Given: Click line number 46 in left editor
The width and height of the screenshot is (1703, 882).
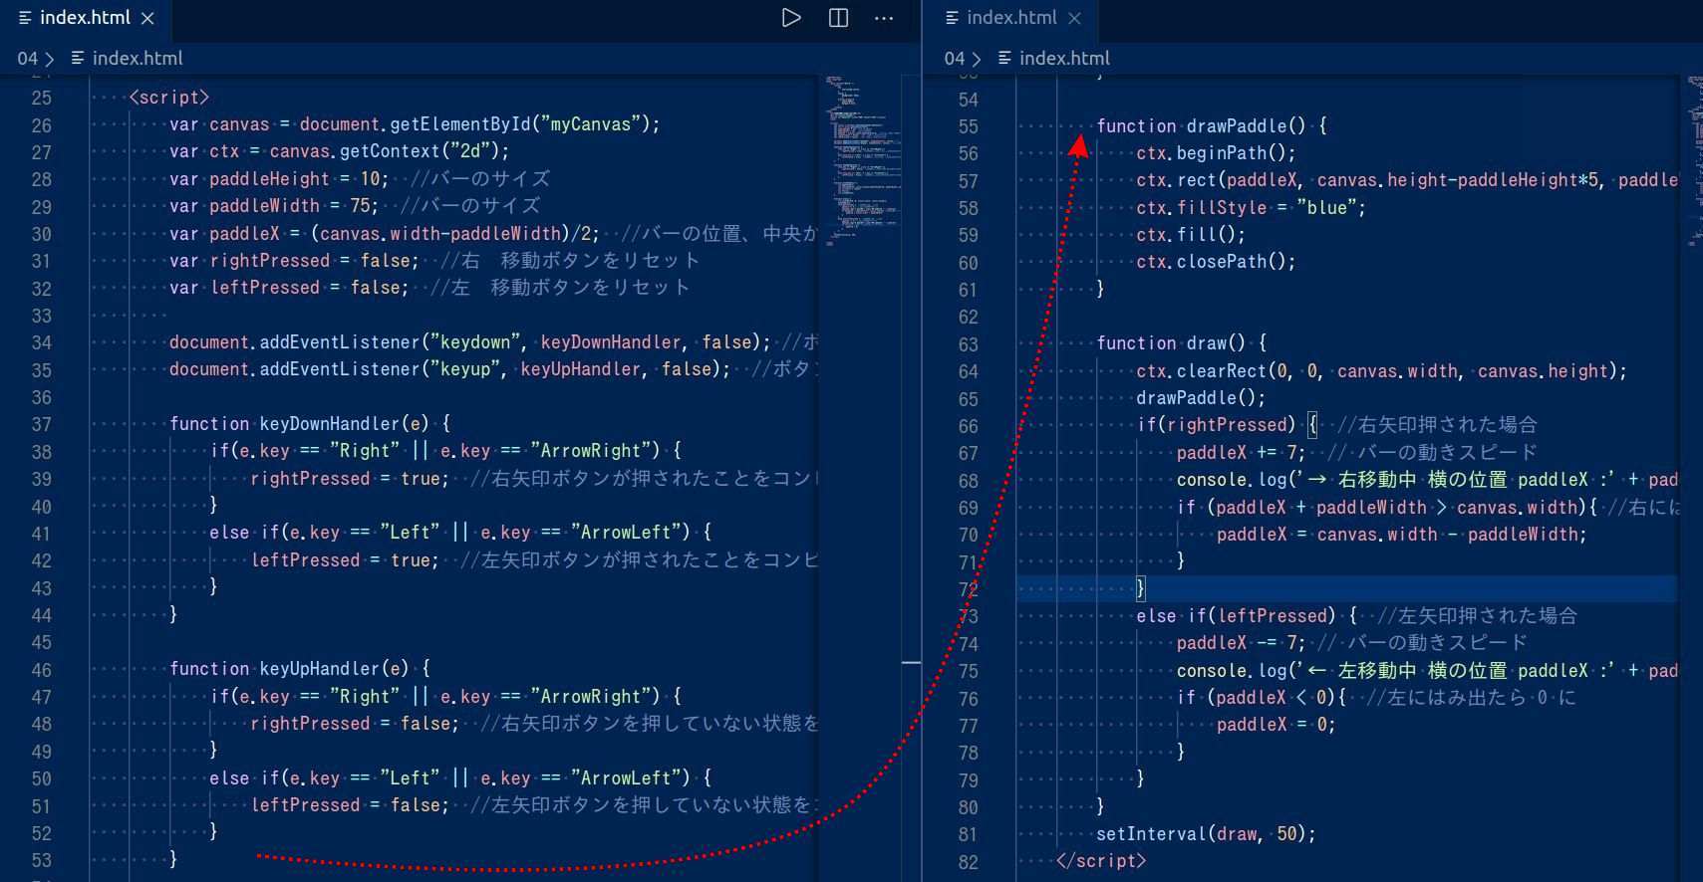Looking at the screenshot, I should (x=41, y=670).
